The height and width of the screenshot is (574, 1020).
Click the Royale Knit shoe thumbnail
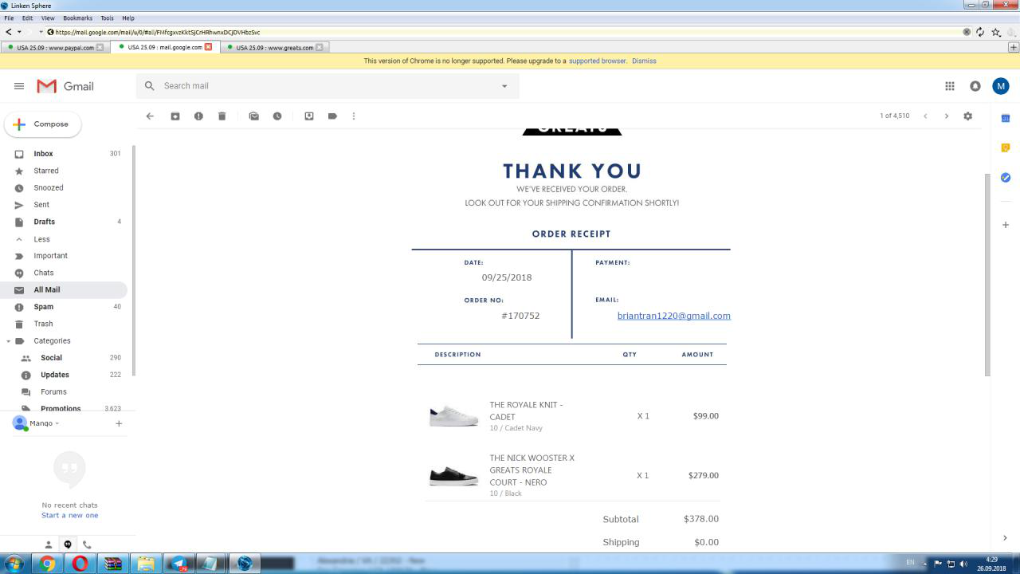(453, 416)
